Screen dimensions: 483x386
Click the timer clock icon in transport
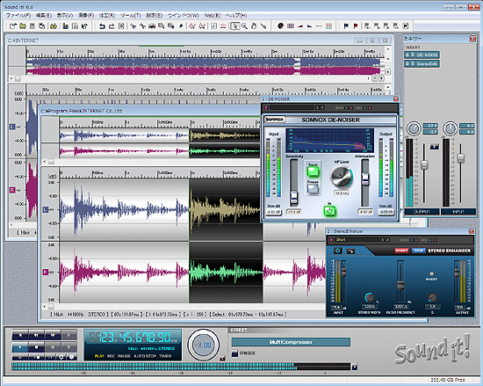pyautogui.click(x=71, y=357)
